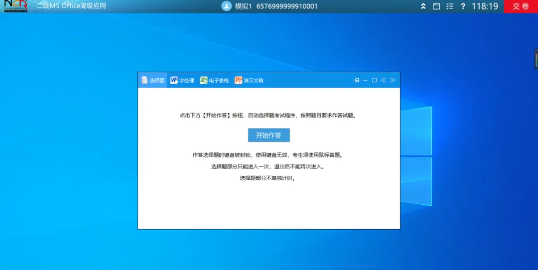
Task: Open the 电子表格 tab
Action: click(214, 80)
